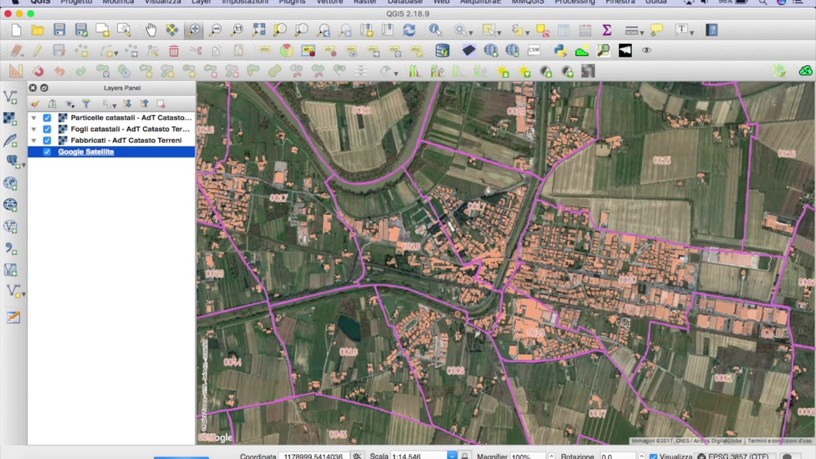816x459 pixels.
Task: Select the Zoom In magnifier tool
Action: pyautogui.click(x=194, y=30)
